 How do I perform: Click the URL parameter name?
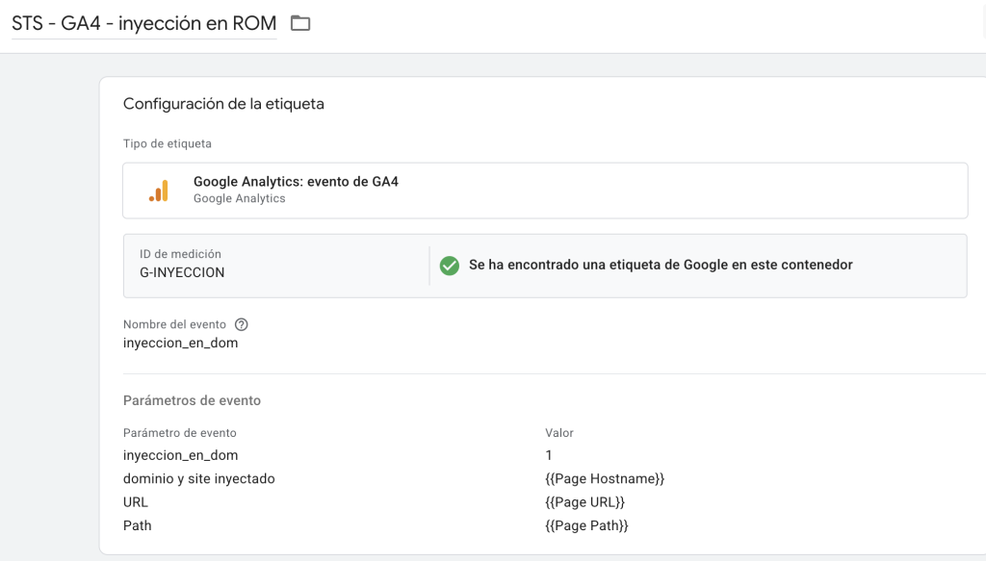coord(135,502)
